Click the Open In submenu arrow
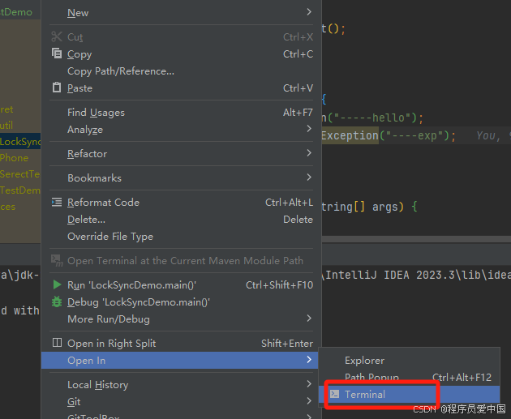 click(x=309, y=360)
